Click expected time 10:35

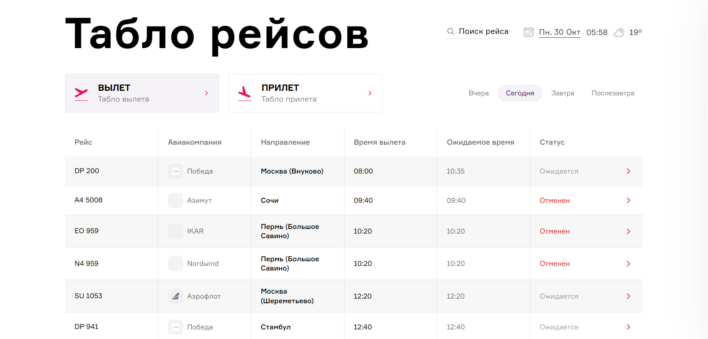click(456, 171)
